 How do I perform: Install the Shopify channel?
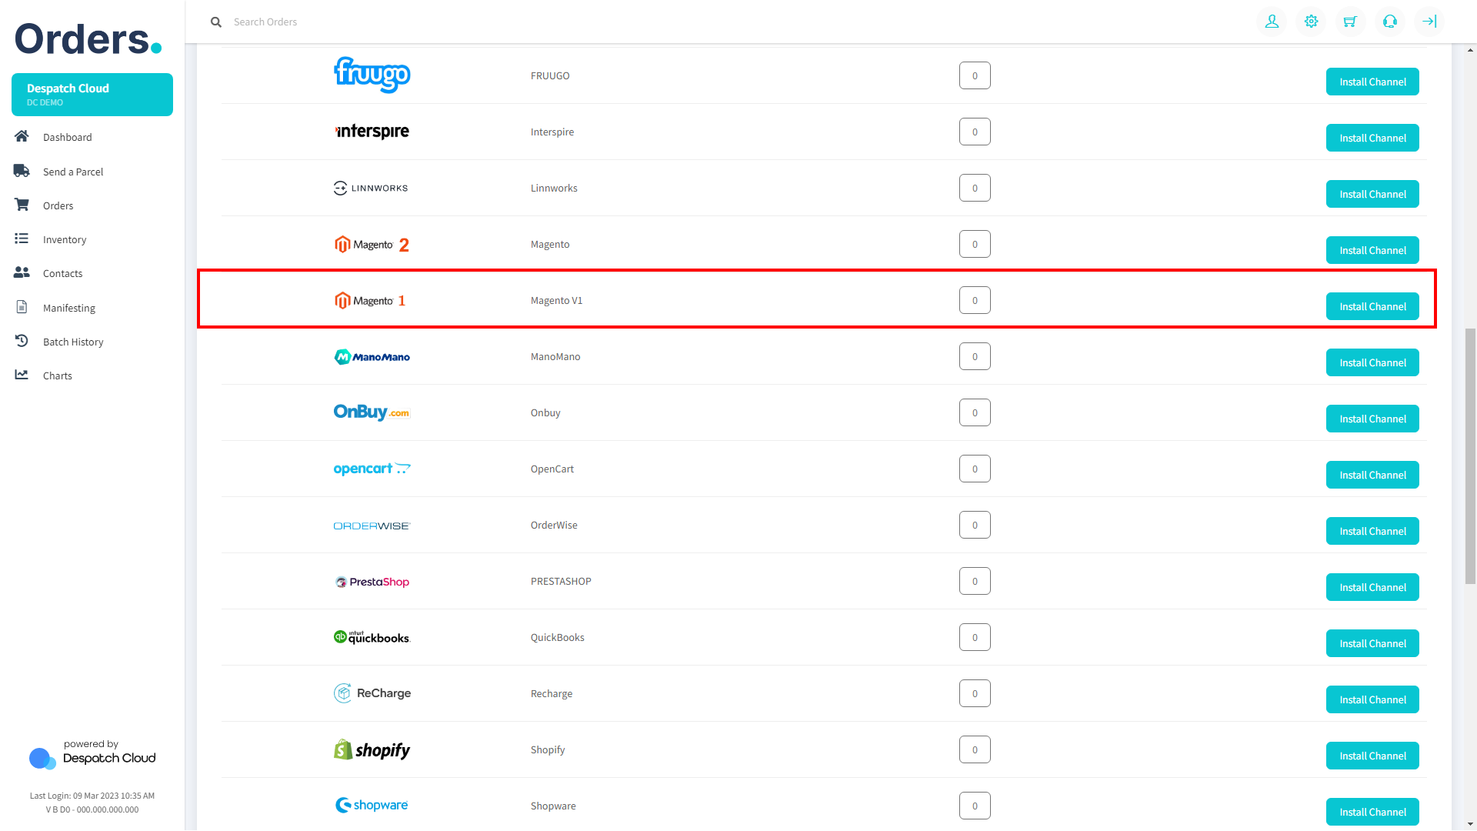pos(1372,756)
